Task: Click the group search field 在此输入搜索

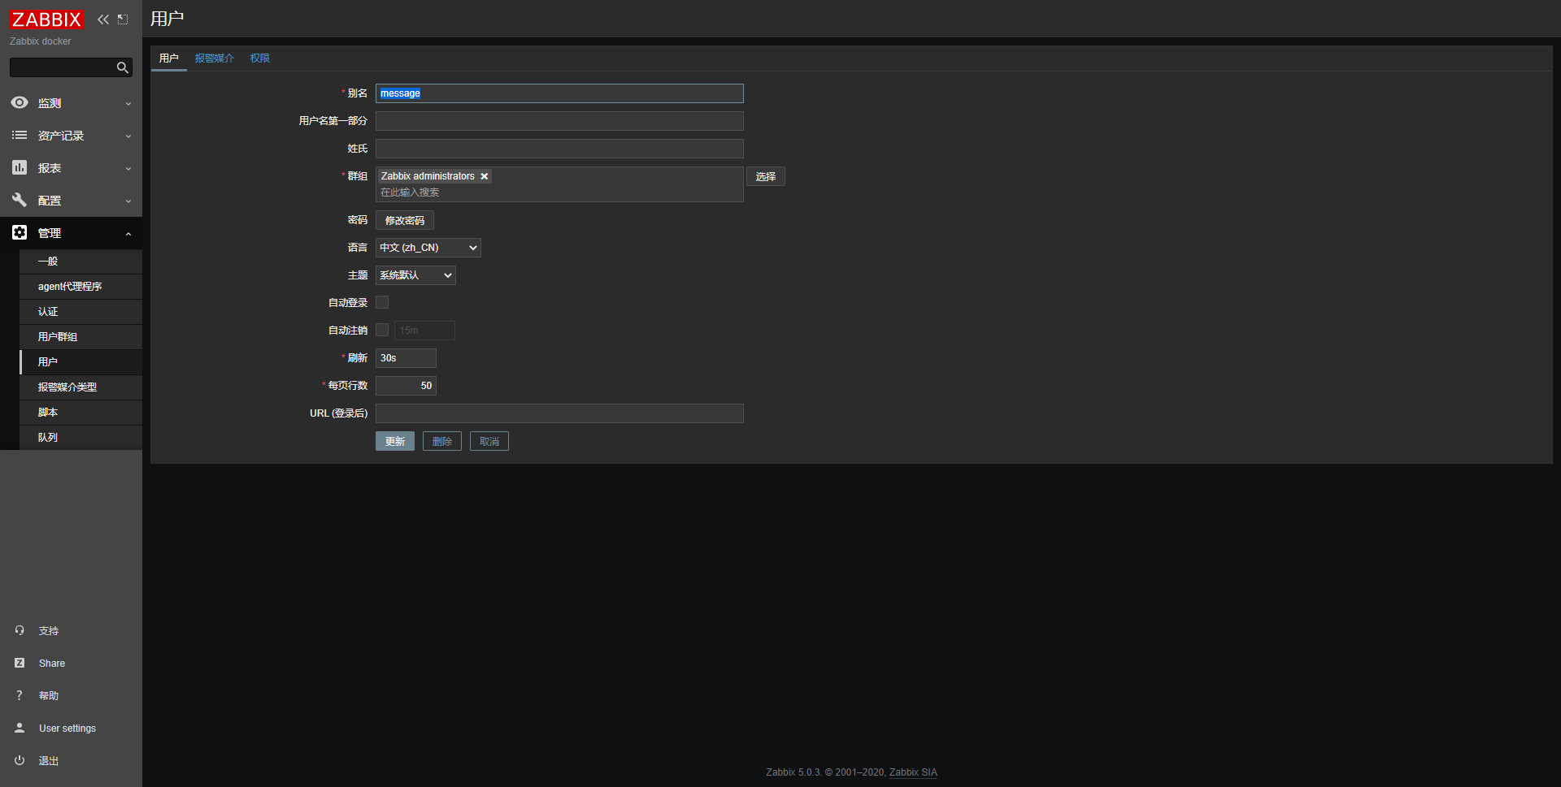Action: pos(559,192)
